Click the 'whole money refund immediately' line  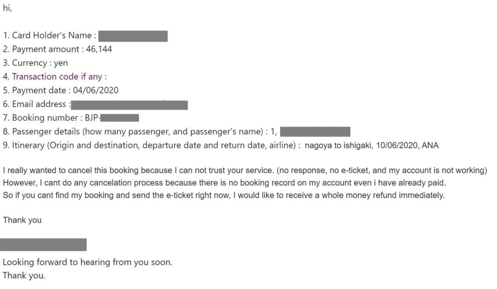tap(224, 195)
